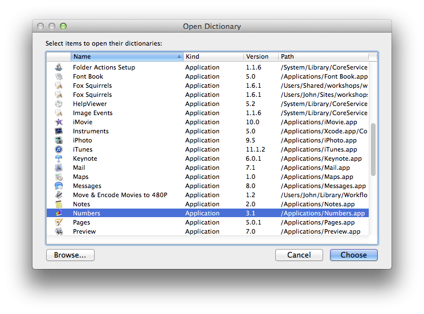Click the Numbers app icon
The height and width of the screenshot is (314, 424).
click(x=59, y=213)
